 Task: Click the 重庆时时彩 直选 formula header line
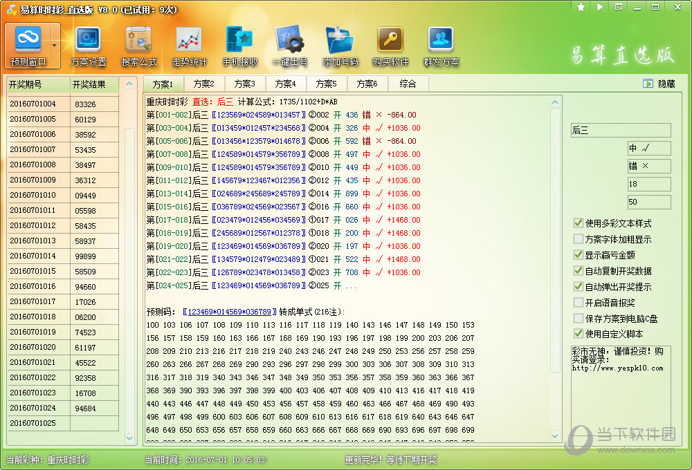click(242, 102)
